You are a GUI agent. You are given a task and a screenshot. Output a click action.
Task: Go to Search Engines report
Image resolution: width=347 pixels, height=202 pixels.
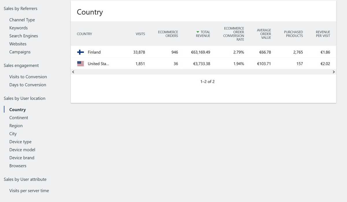click(23, 36)
